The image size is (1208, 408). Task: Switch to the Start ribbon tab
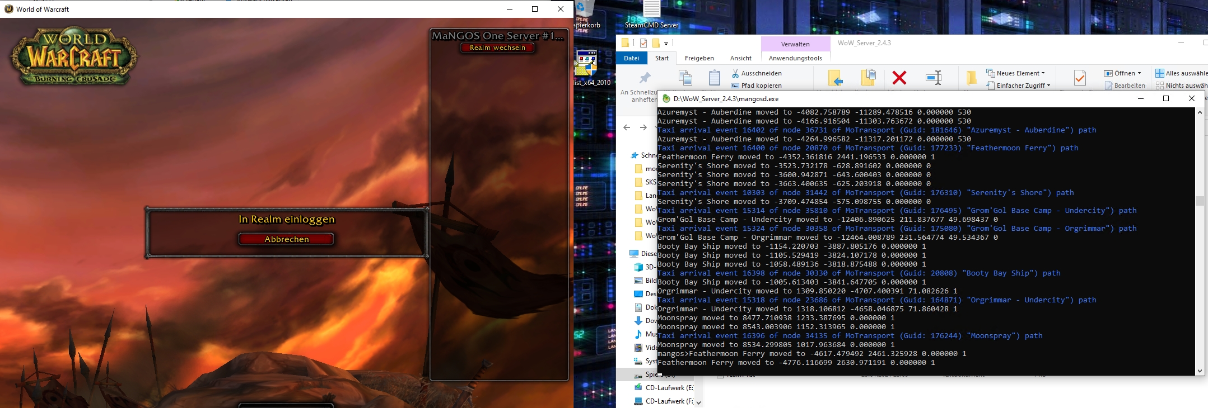click(x=662, y=58)
